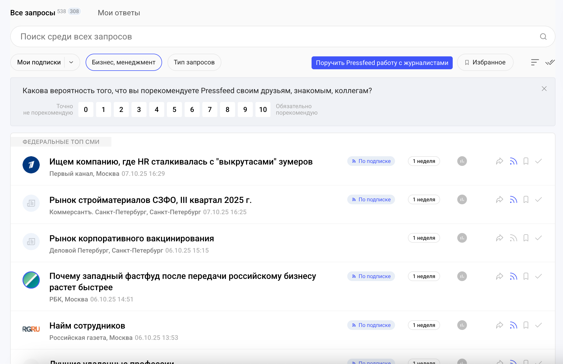
Task: Switch to the Мои ответы tab
Action: [119, 13]
